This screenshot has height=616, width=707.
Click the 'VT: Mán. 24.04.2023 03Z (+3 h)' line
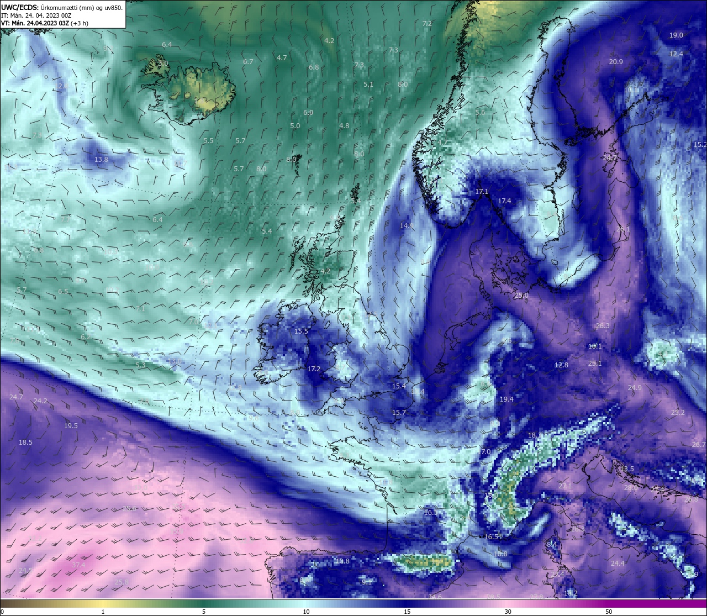[45, 23]
